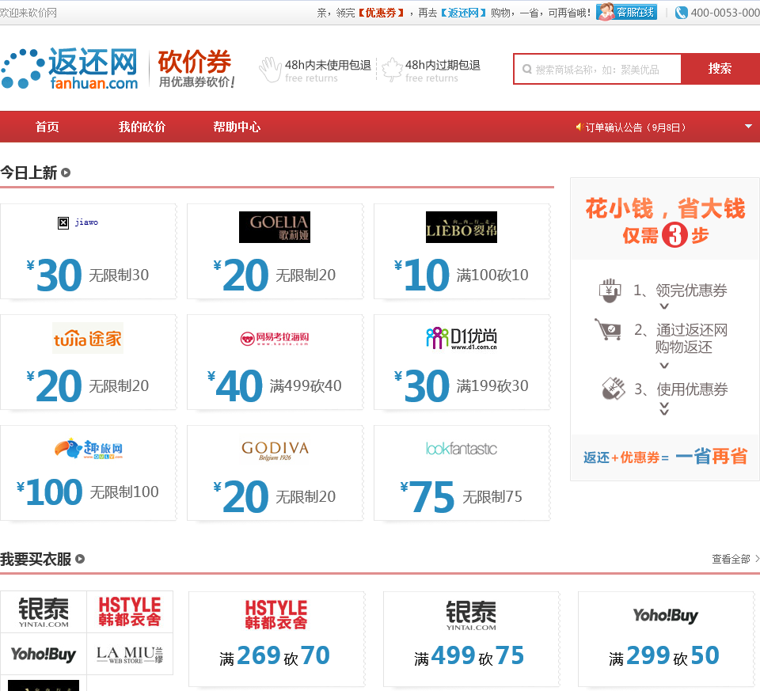Click the 网易考拉海购 logo
This screenshot has width=760, height=691.
[x=275, y=338]
